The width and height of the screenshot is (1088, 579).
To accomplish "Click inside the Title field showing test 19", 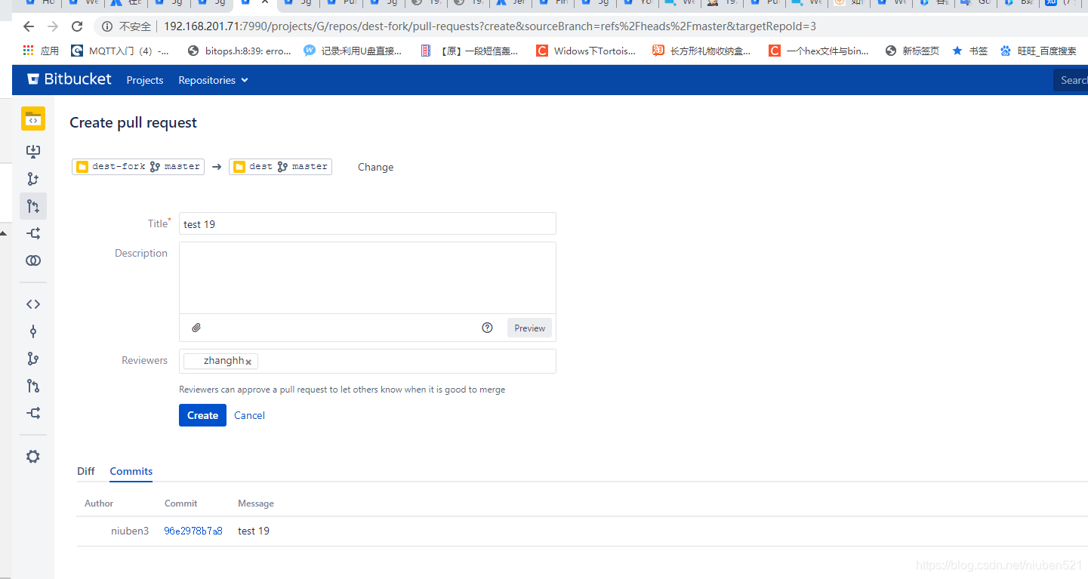I will (x=367, y=223).
